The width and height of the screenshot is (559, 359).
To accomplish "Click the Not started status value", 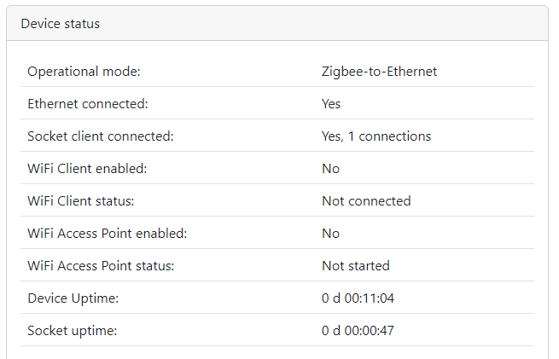I will (x=356, y=266).
